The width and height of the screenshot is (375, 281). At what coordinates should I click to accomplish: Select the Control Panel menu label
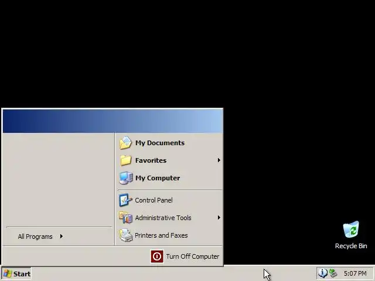coord(154,200)
